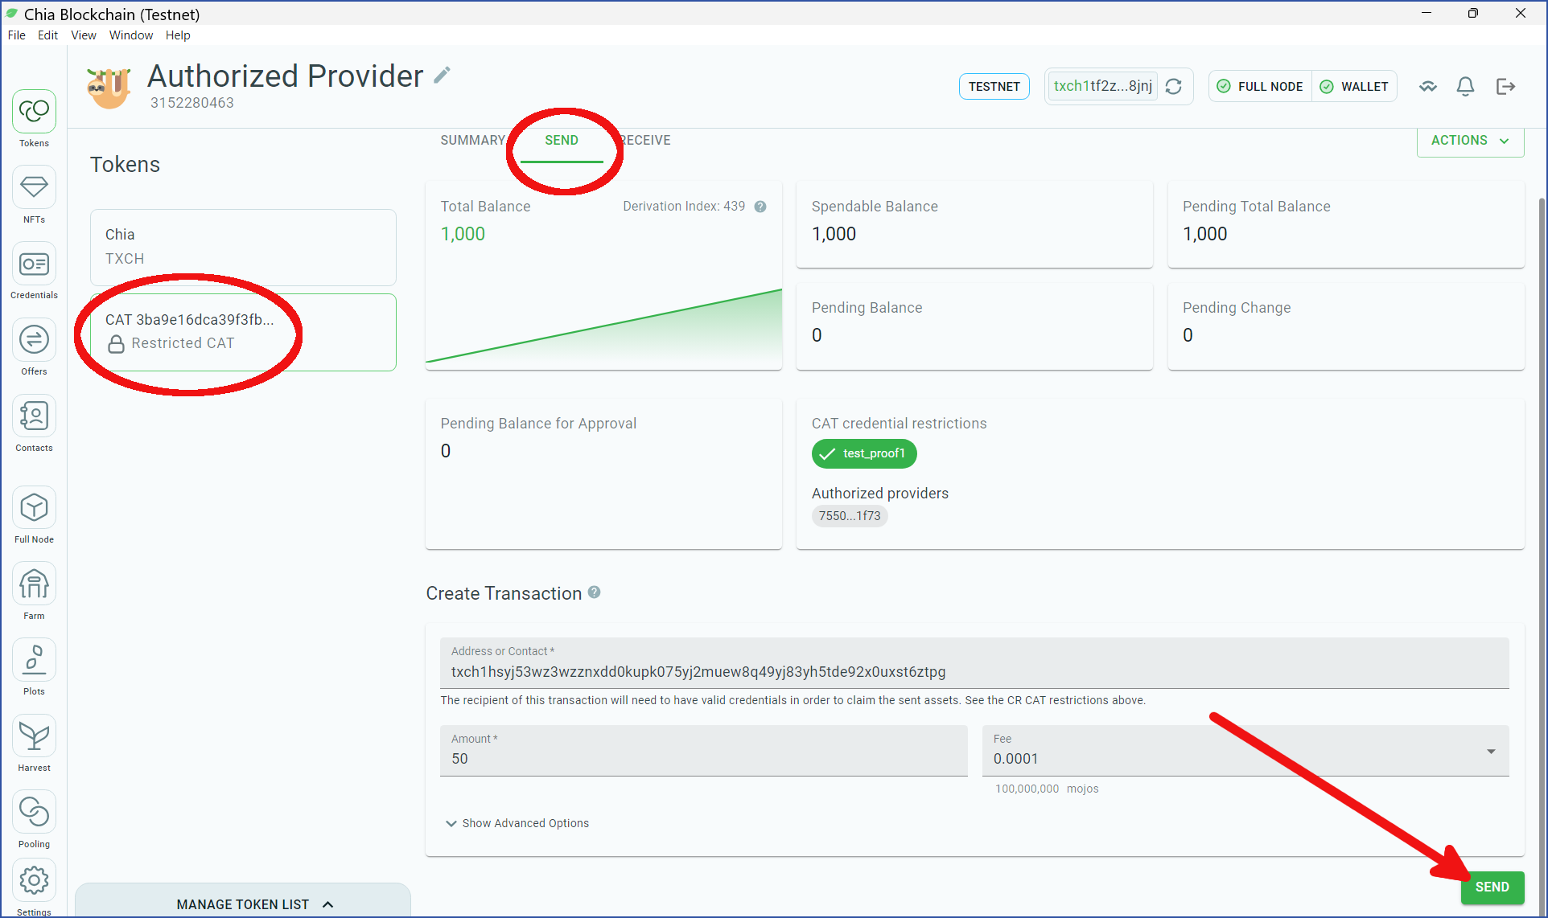Screen dimensions: 1548x918
Task: Open the WalletConnect icon
Action: [1428, 86]
